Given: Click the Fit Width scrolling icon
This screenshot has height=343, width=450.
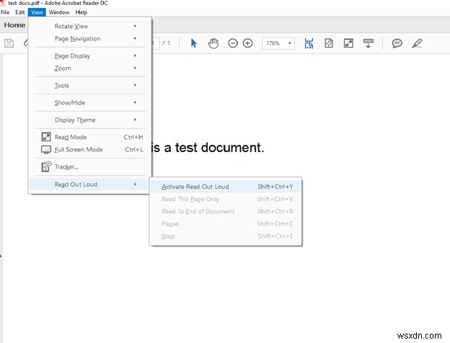Looking at the screenshot, I should [x=309, y=43].
